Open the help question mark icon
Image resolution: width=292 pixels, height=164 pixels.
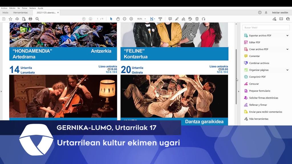coord(260,13)
